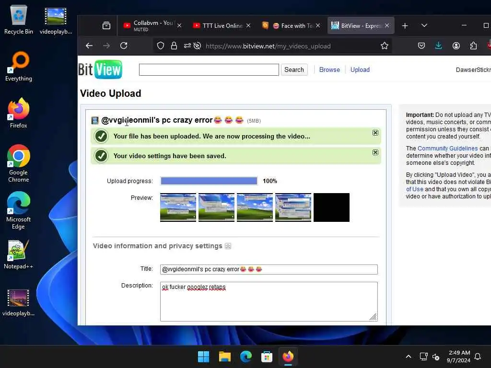Open the Browse link

(329, 69)
